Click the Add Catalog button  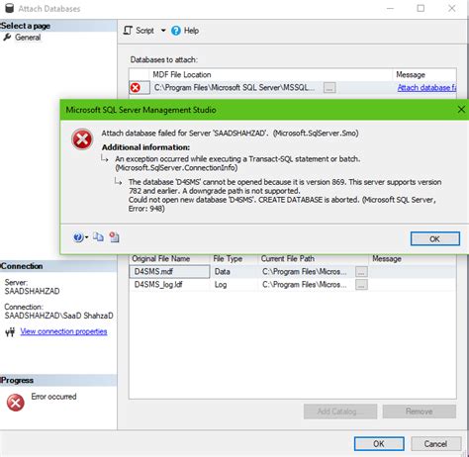coord(340,411)
